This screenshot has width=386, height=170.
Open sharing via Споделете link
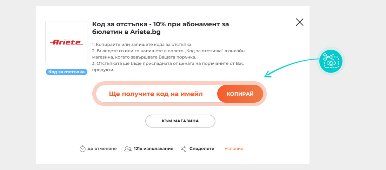[x=202, y=149]
